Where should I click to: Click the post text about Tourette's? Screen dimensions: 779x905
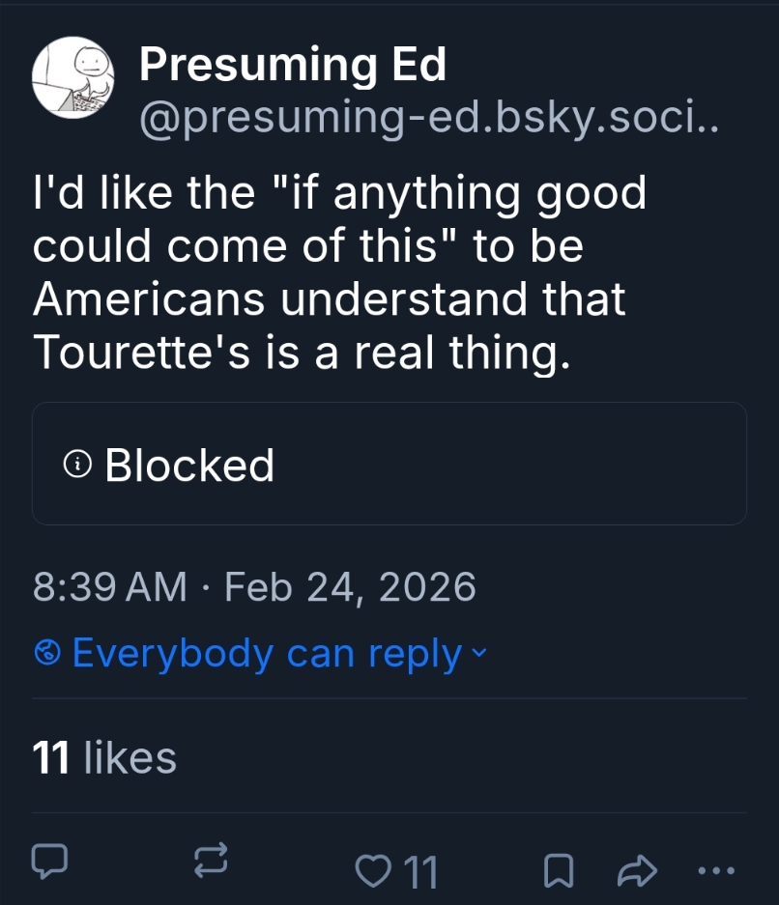pos(338,273)
